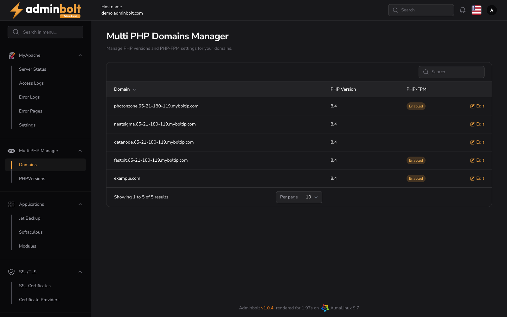507x317 pixels.
Task: Click the adminbolt lightning logo
Action: [x=45, y=10]
